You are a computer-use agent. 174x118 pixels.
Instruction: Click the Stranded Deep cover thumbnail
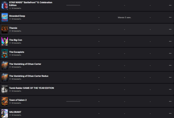click(5, 17)
